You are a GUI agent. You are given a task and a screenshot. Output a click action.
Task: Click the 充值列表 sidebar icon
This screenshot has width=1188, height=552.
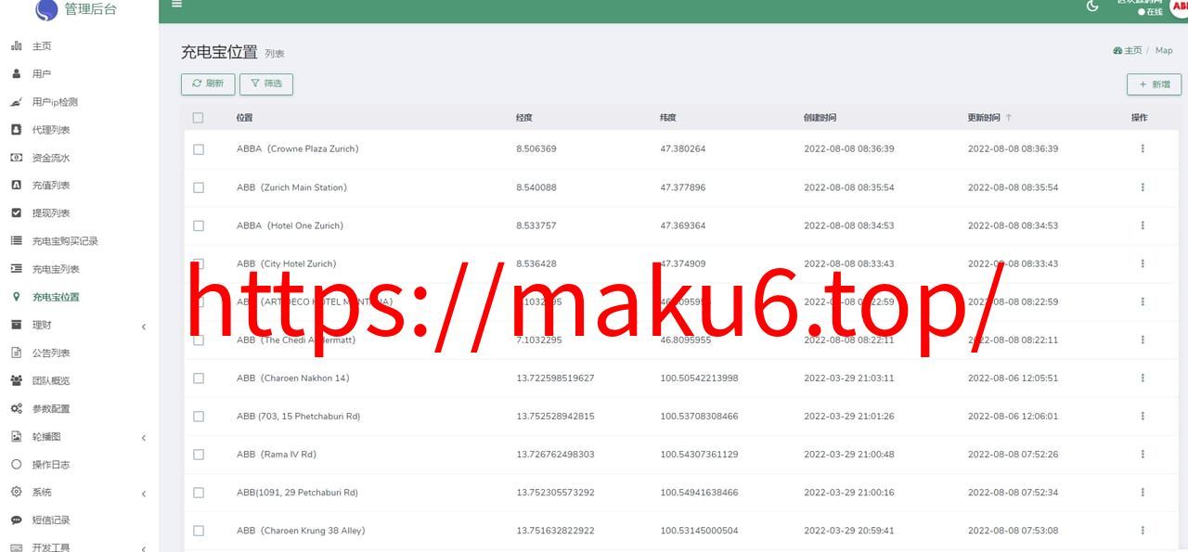coord(16,185)
